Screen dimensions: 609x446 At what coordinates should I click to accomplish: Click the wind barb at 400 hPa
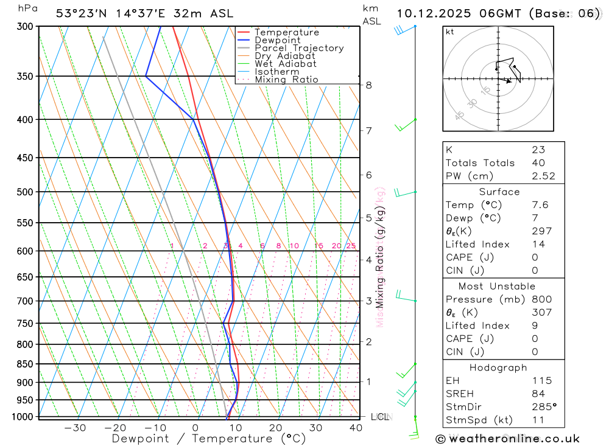405,125
